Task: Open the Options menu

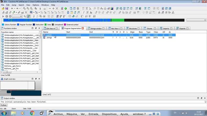Action: click(36, 5)
